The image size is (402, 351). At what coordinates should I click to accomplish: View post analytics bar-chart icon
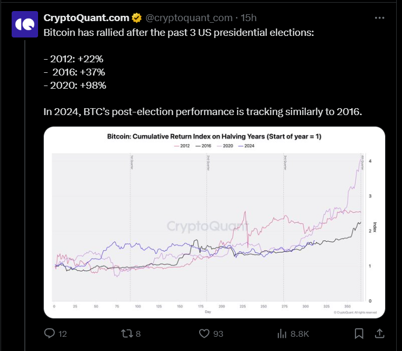click(282, 334)
